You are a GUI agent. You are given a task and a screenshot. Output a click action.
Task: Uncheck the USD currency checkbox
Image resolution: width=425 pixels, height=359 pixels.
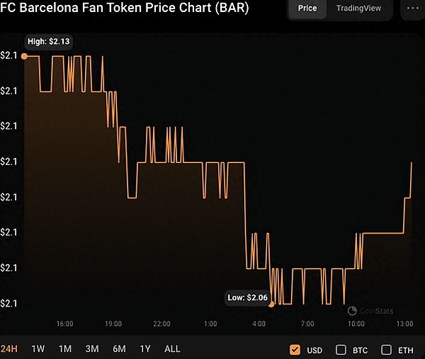pyautogui.click(x=295, y=350)
